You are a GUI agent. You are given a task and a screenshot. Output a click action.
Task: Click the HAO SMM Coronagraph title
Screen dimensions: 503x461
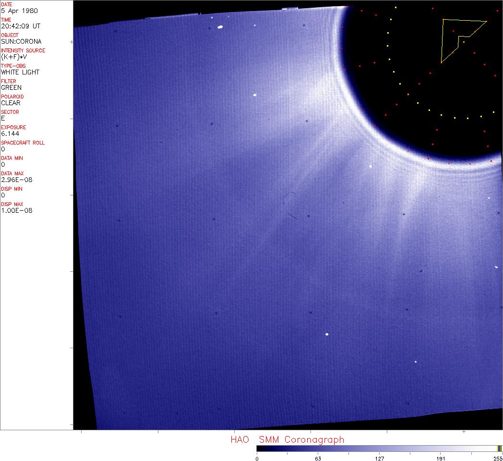287,439
